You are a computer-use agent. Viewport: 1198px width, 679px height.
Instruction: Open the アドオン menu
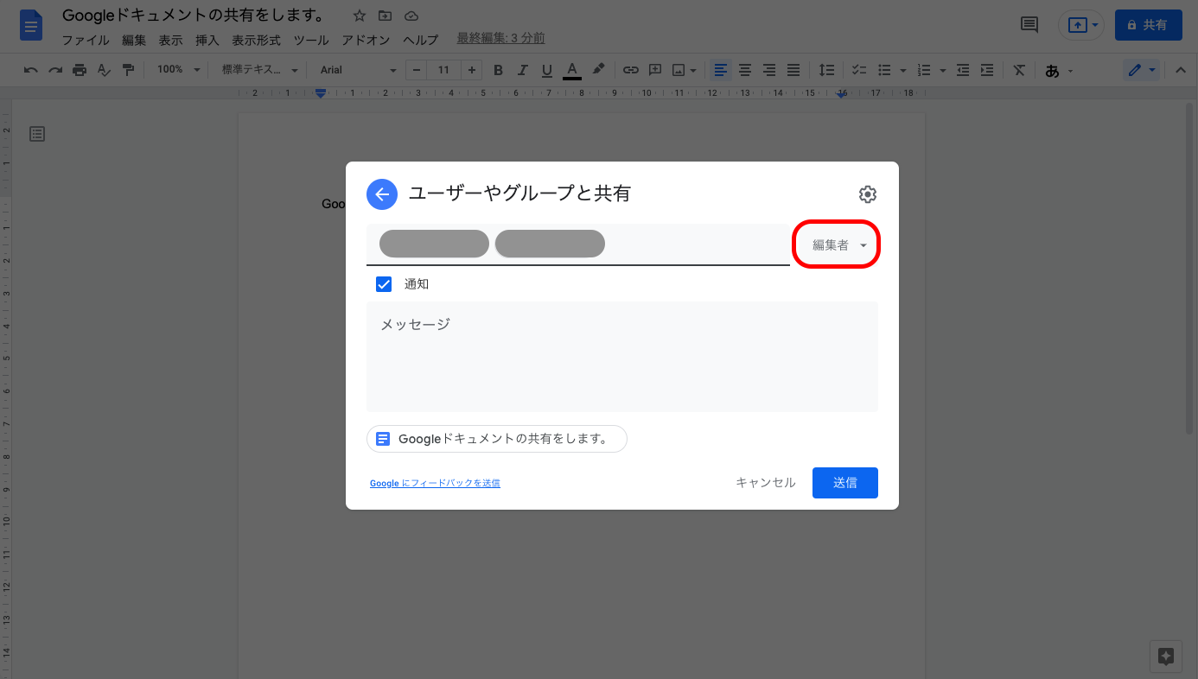click(366, 40)
